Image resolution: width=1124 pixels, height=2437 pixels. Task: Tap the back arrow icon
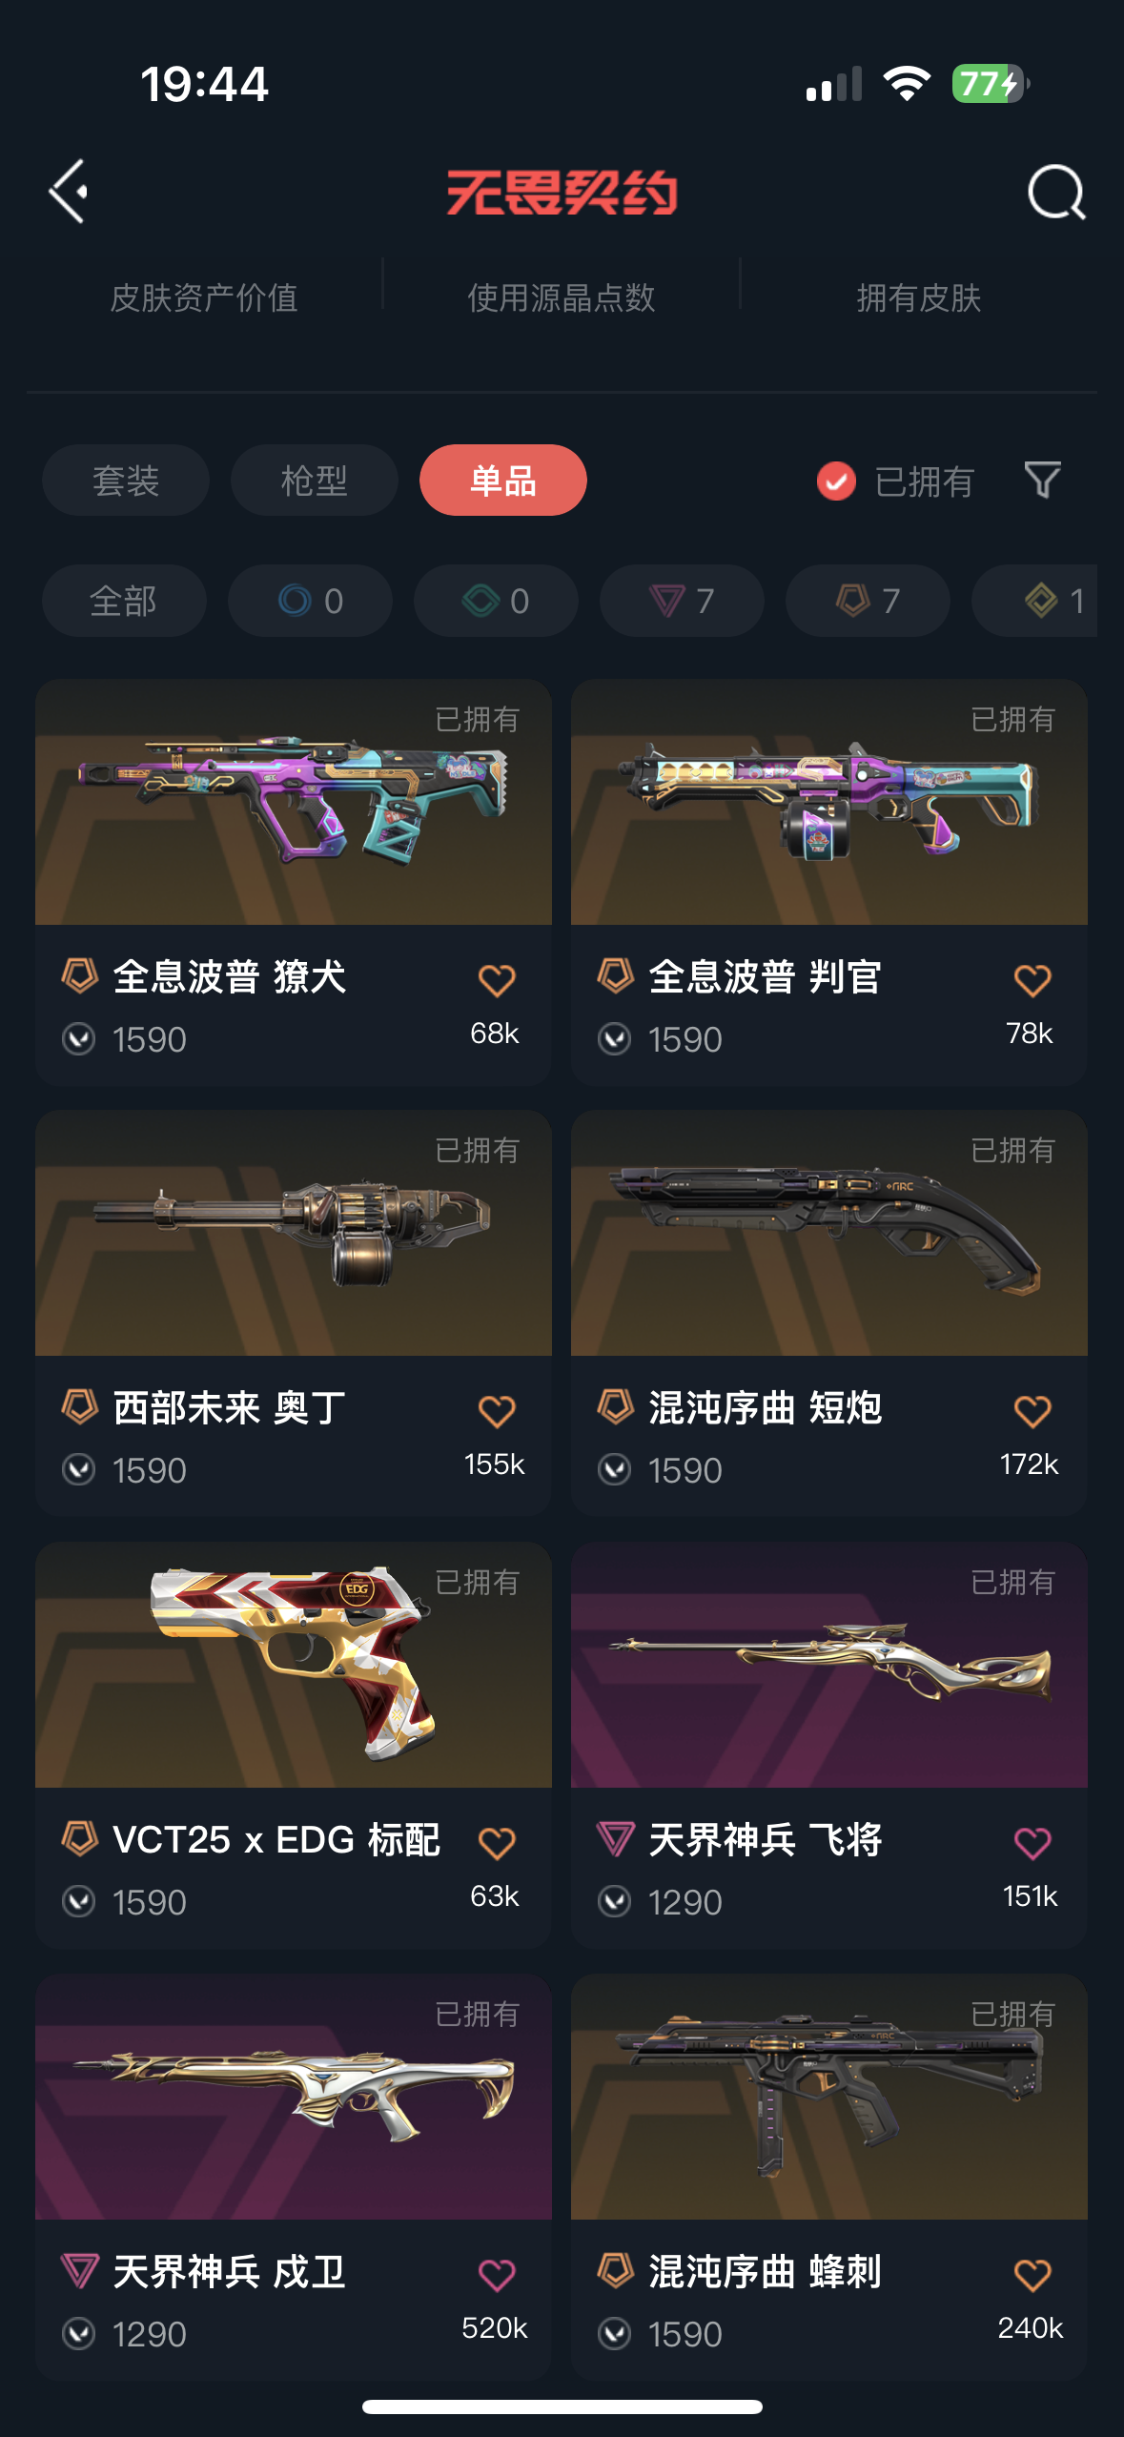tap(69, 192)
